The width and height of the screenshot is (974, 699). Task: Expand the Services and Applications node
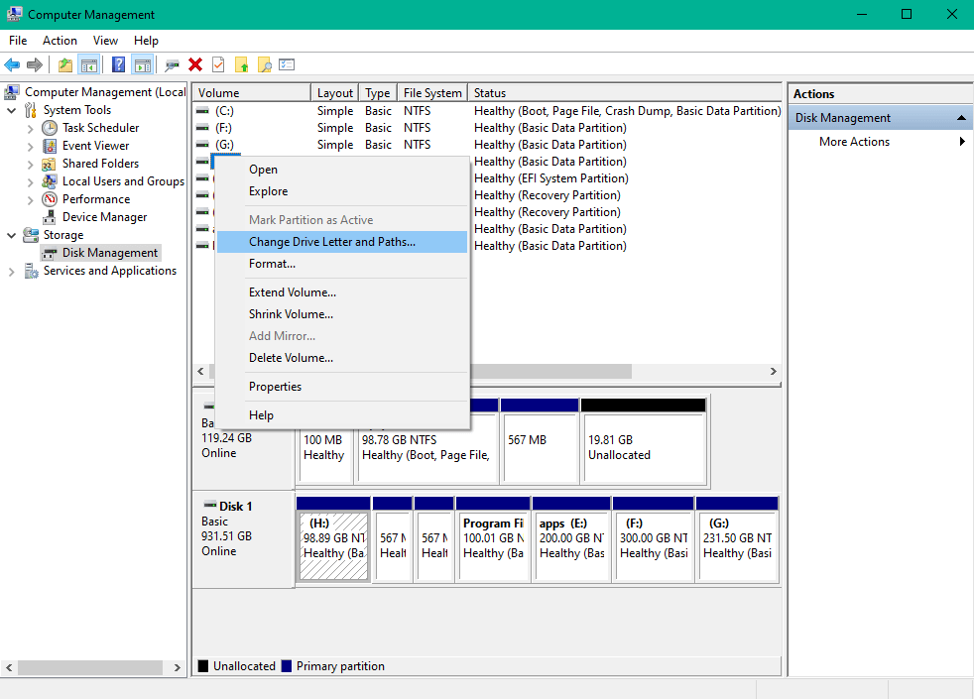pos(11,271)
